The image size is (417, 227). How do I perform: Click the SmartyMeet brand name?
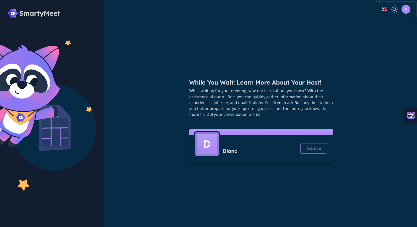click(40, 13)
